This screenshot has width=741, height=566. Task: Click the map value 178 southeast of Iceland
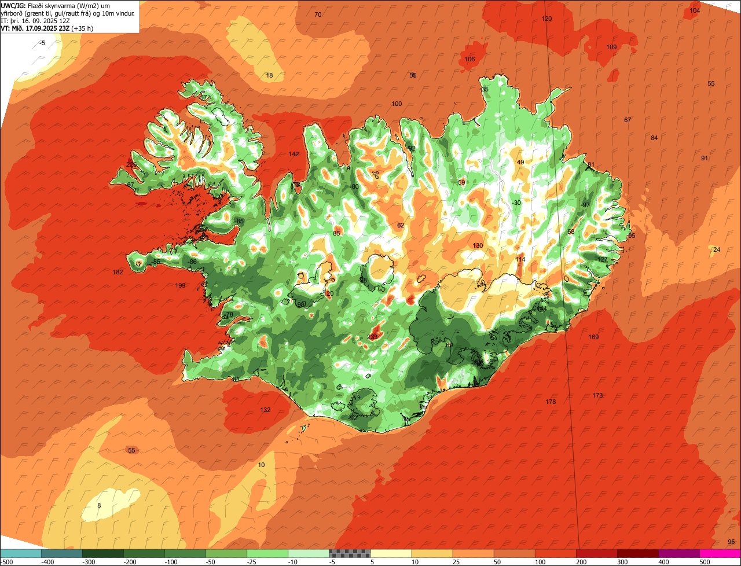coord(551,402)
